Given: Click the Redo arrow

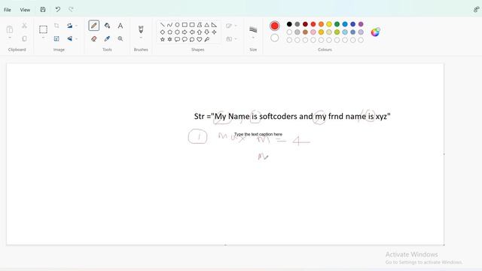Looking at the screenshot, I should coord(71,10).
